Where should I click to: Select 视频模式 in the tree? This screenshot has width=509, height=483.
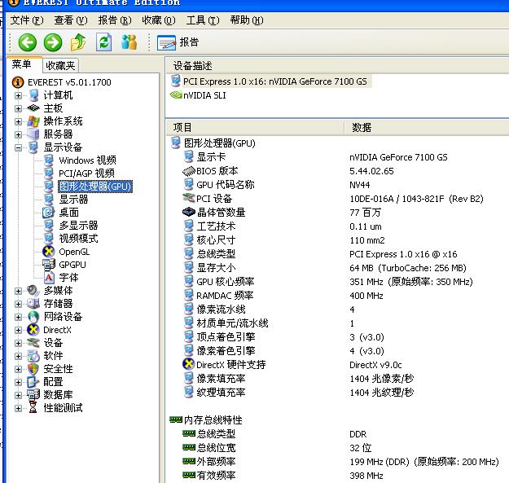[78, 239]
